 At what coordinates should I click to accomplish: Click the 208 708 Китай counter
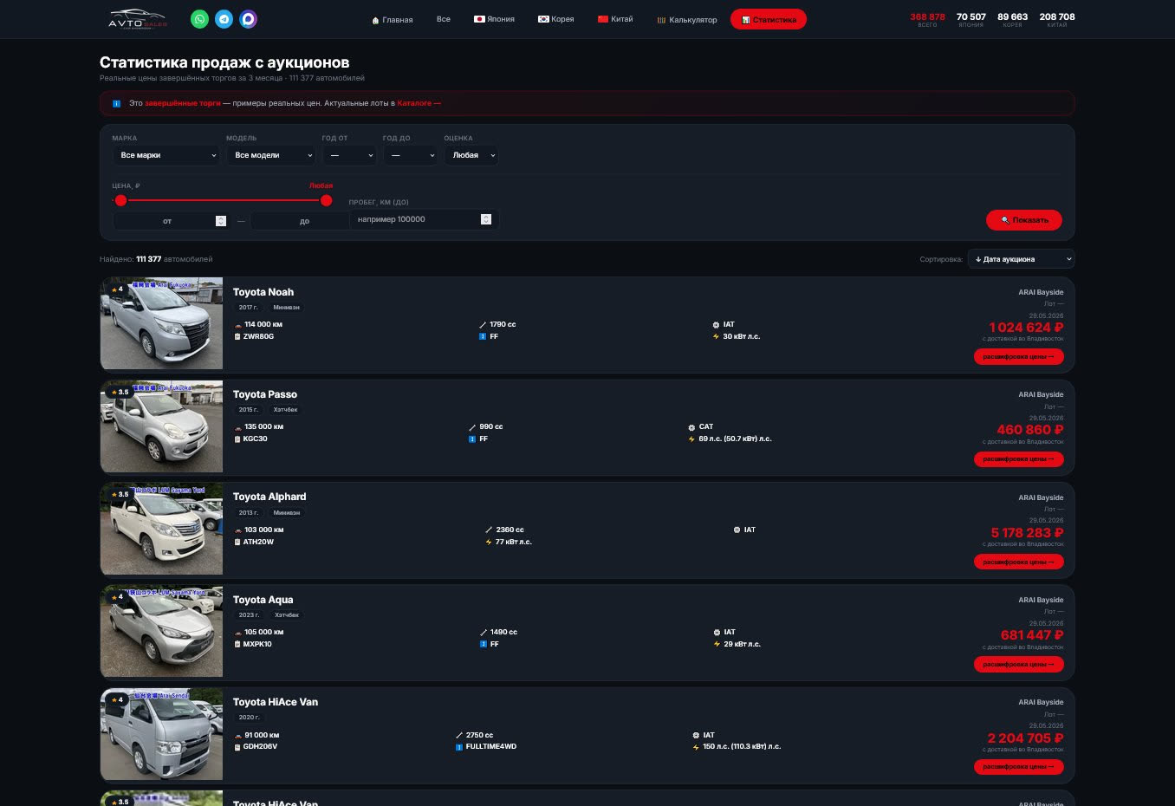pos(1057,19)
